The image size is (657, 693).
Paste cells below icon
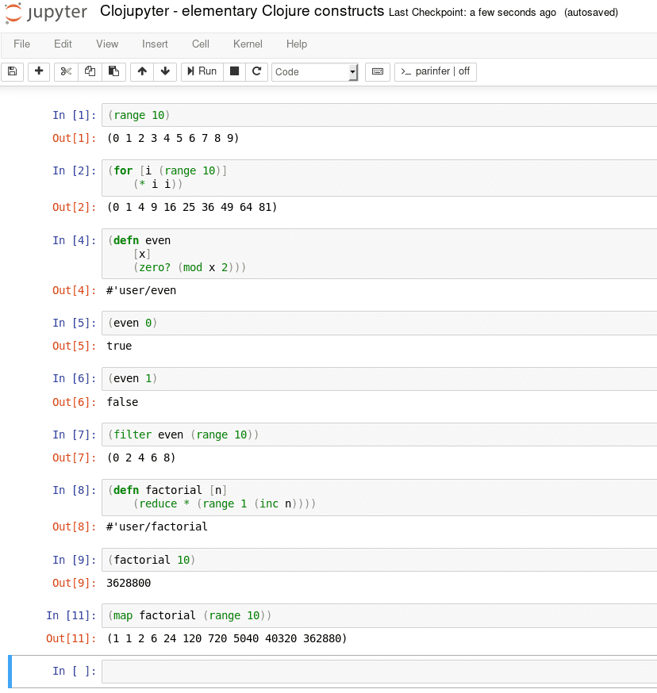pos(113,71)
